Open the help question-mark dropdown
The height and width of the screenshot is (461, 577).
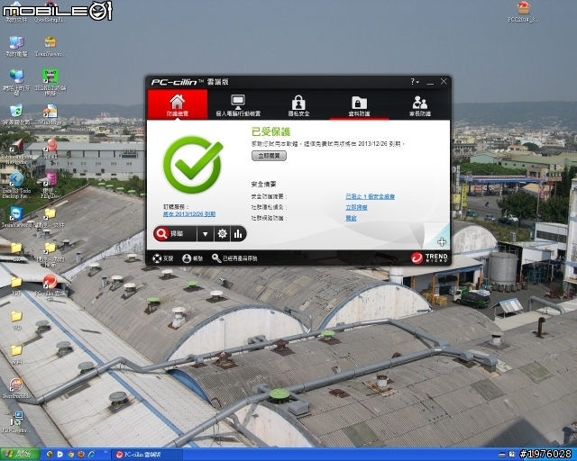pos(415,82)
